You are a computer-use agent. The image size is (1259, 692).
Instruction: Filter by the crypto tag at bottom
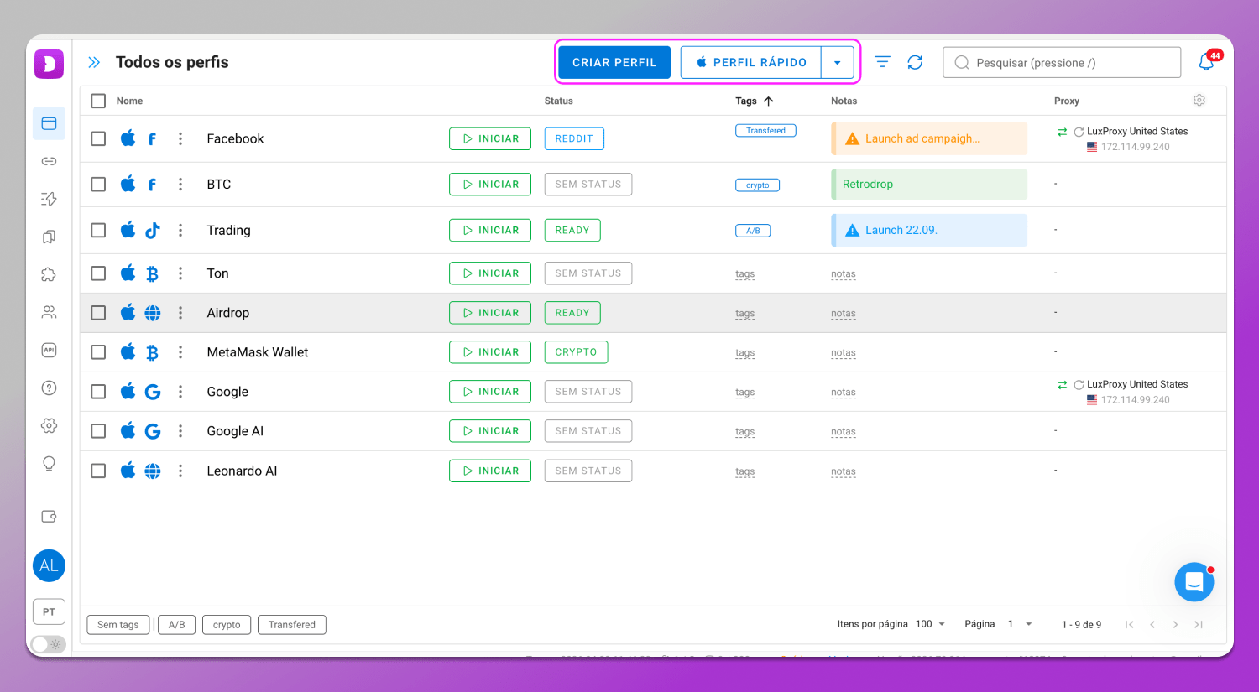coord(227,625)
